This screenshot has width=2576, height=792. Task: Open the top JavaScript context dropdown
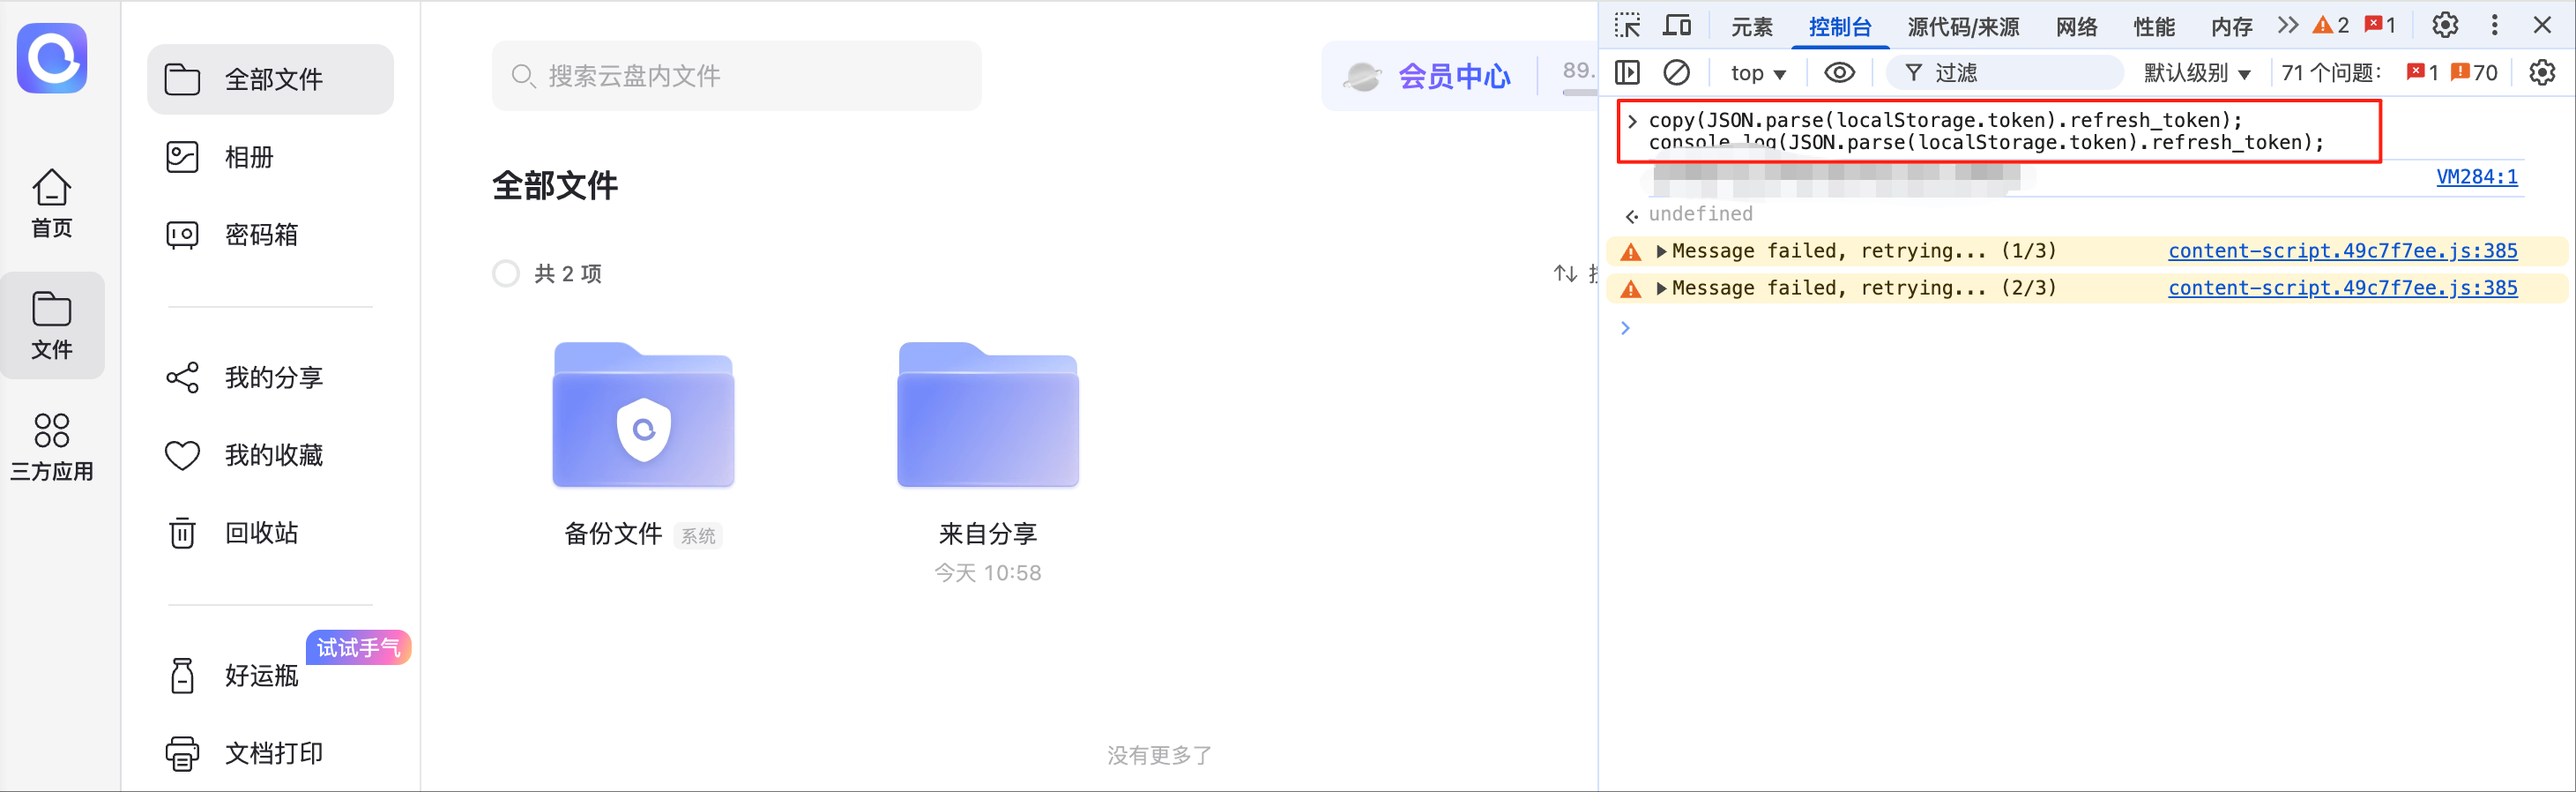click(1758, 73)
